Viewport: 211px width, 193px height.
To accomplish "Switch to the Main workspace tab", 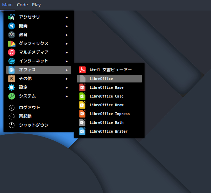I will (7, 5).
